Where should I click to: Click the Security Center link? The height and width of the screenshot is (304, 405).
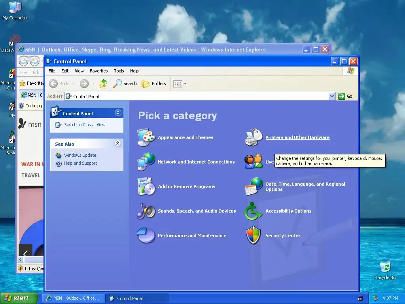283,236
